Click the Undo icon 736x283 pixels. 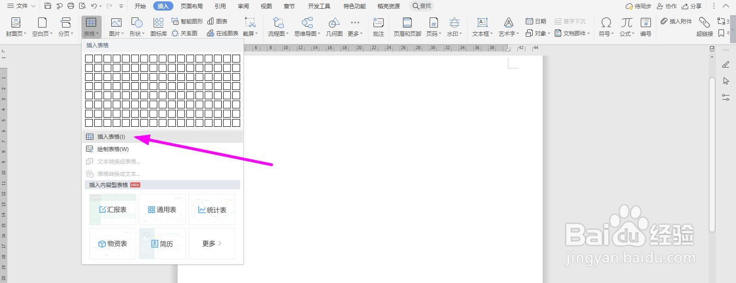[x=94, y=6]
